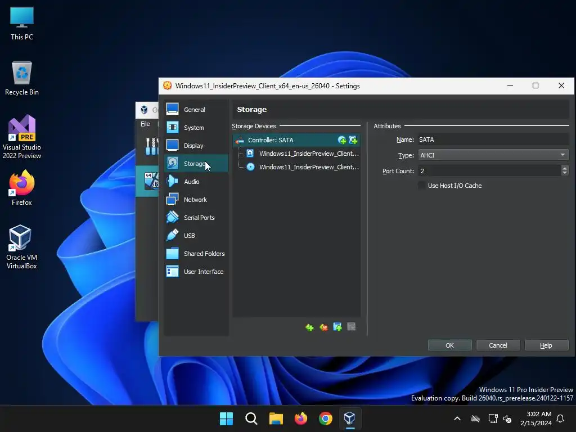Open the Display settings category
Viewport: 576px width, 432px height.
click(196, 146)
